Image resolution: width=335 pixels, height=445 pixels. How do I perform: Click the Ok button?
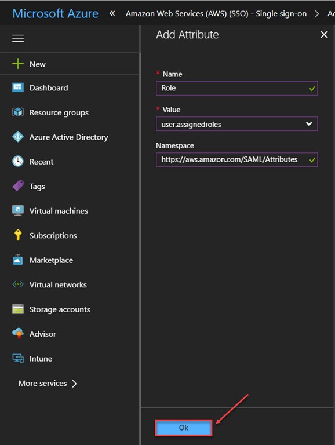[x=183, y=428]
